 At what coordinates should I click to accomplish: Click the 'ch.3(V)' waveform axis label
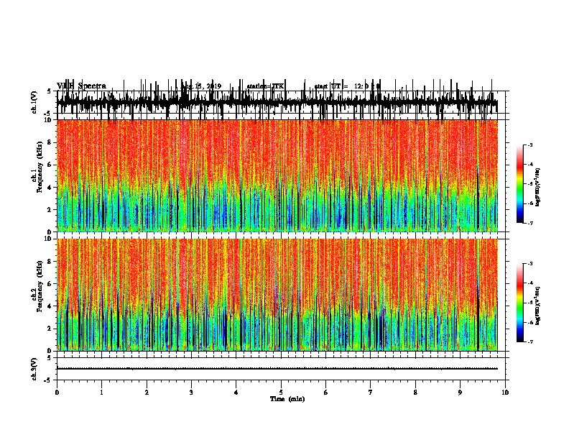point(34,370)
